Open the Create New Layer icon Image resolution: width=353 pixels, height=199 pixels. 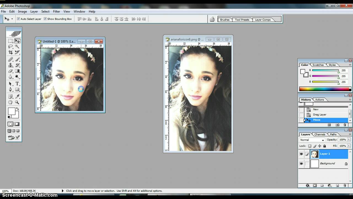[x=337, y=185]
